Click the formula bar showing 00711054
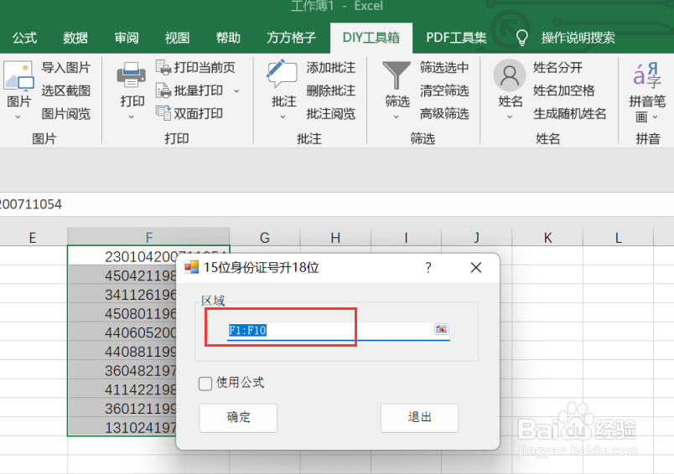Image resolution: width=674 pixels, height=474 pixels. (337, 204)
